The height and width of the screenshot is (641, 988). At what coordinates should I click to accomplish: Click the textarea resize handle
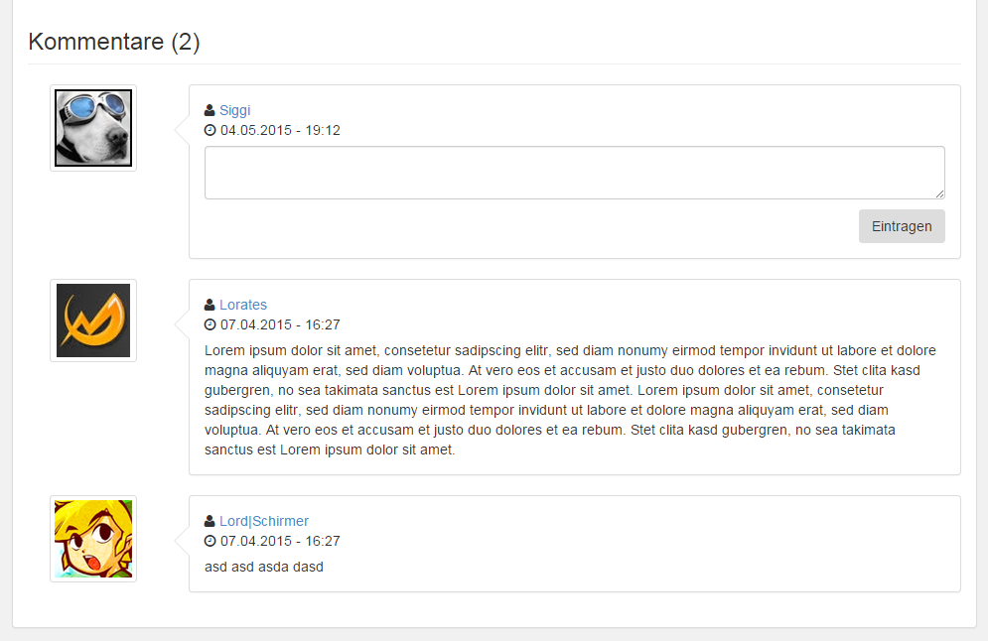point(939,193)
